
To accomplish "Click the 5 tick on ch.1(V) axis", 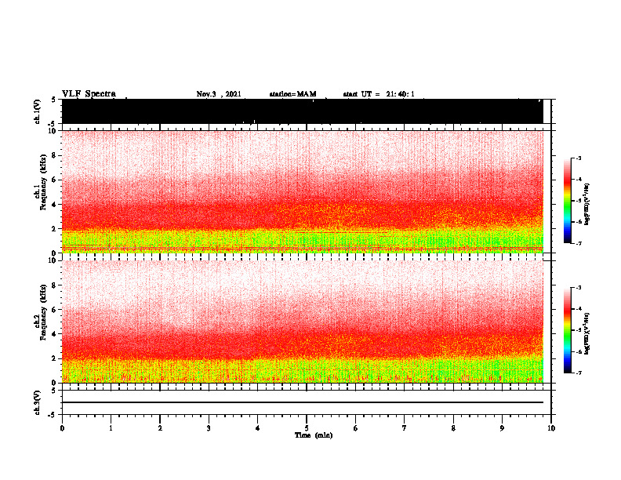I will (x=53, y=100).
